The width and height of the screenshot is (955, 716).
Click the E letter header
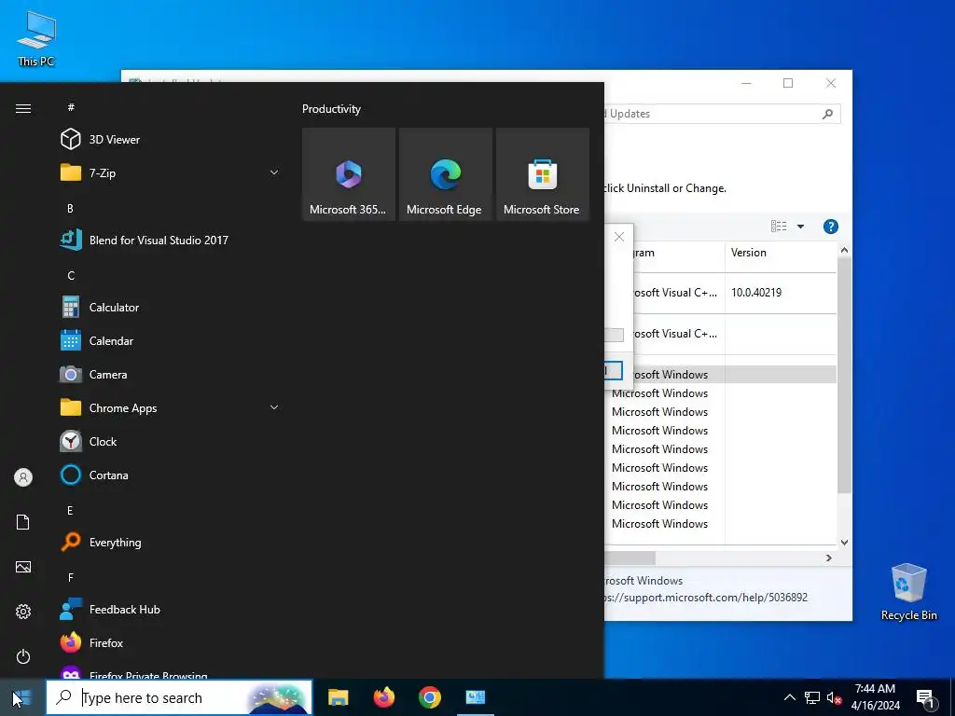(x=70, y=510)
